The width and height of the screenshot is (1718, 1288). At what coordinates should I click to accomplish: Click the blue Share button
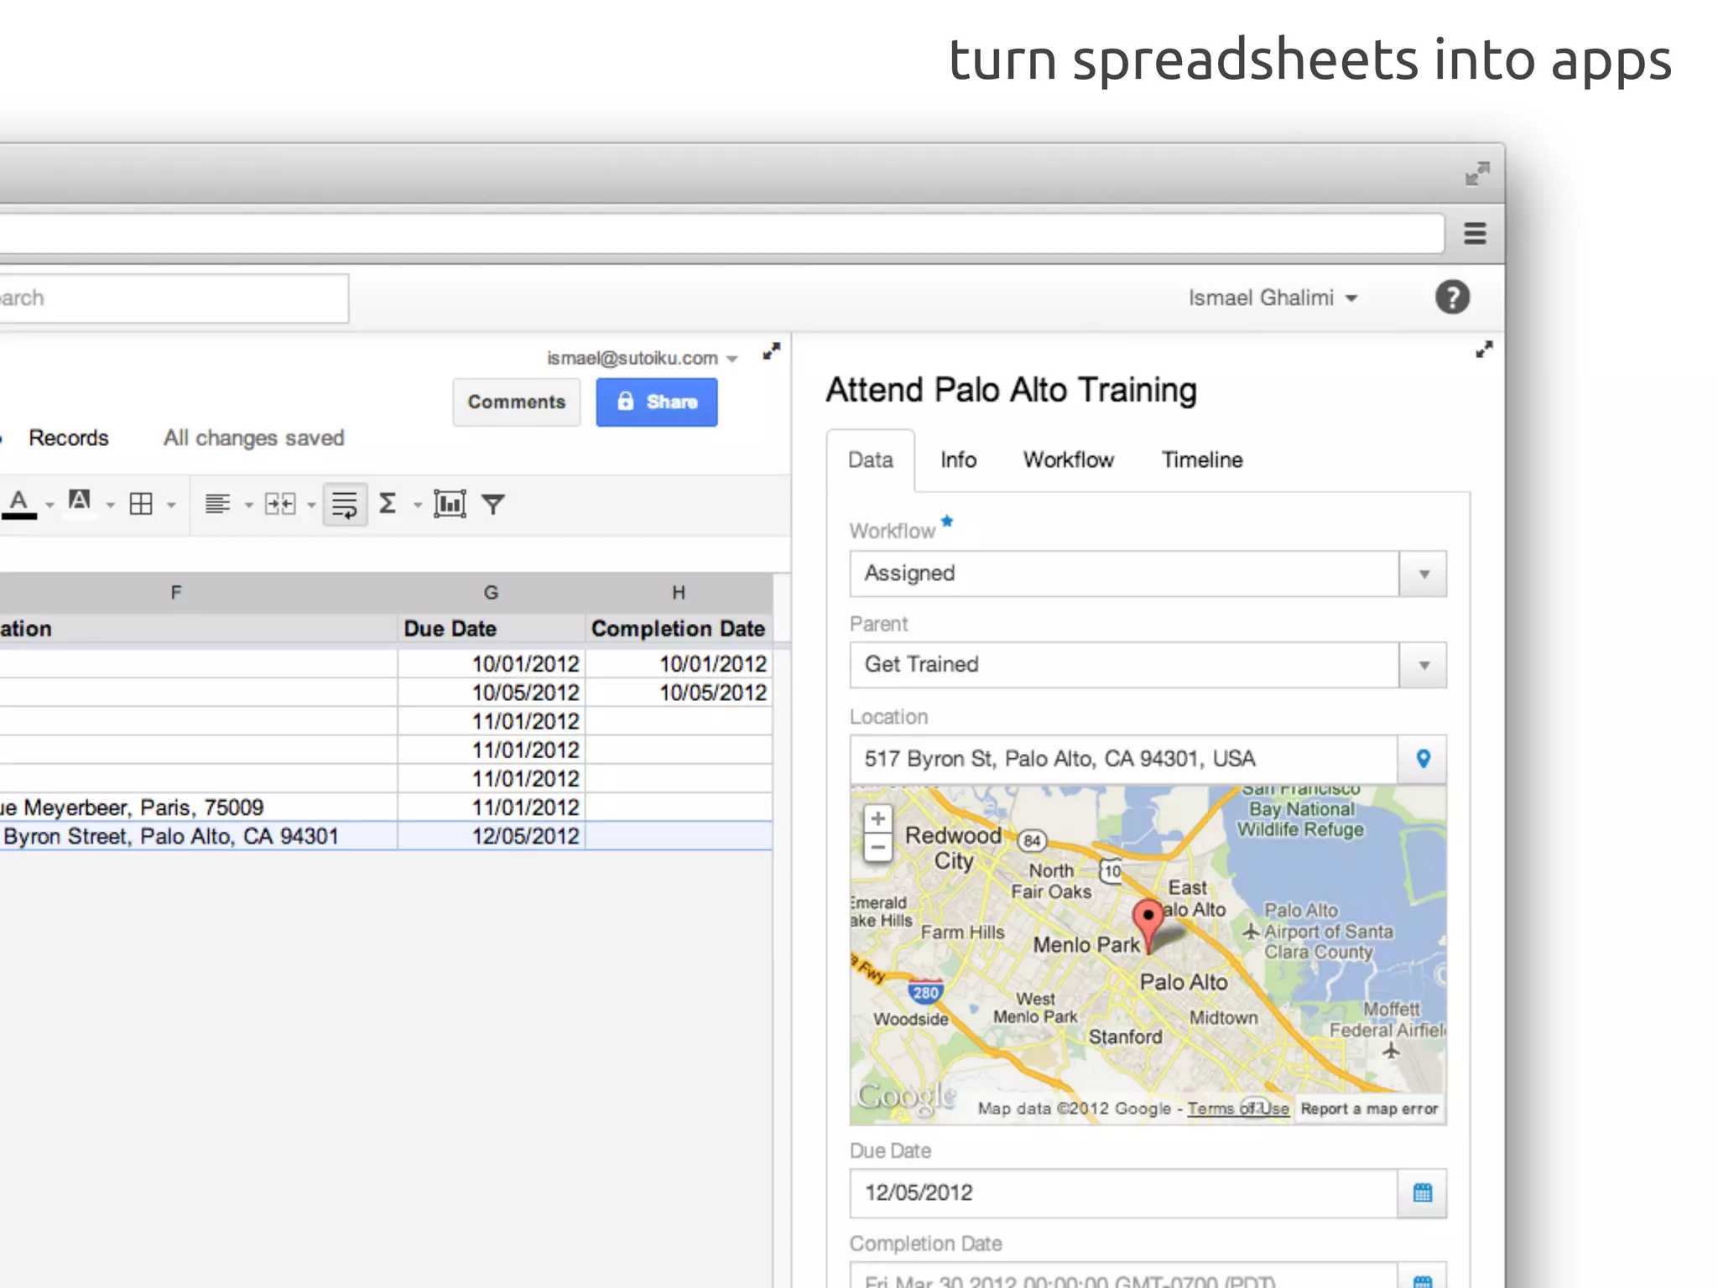pos(657,402)
